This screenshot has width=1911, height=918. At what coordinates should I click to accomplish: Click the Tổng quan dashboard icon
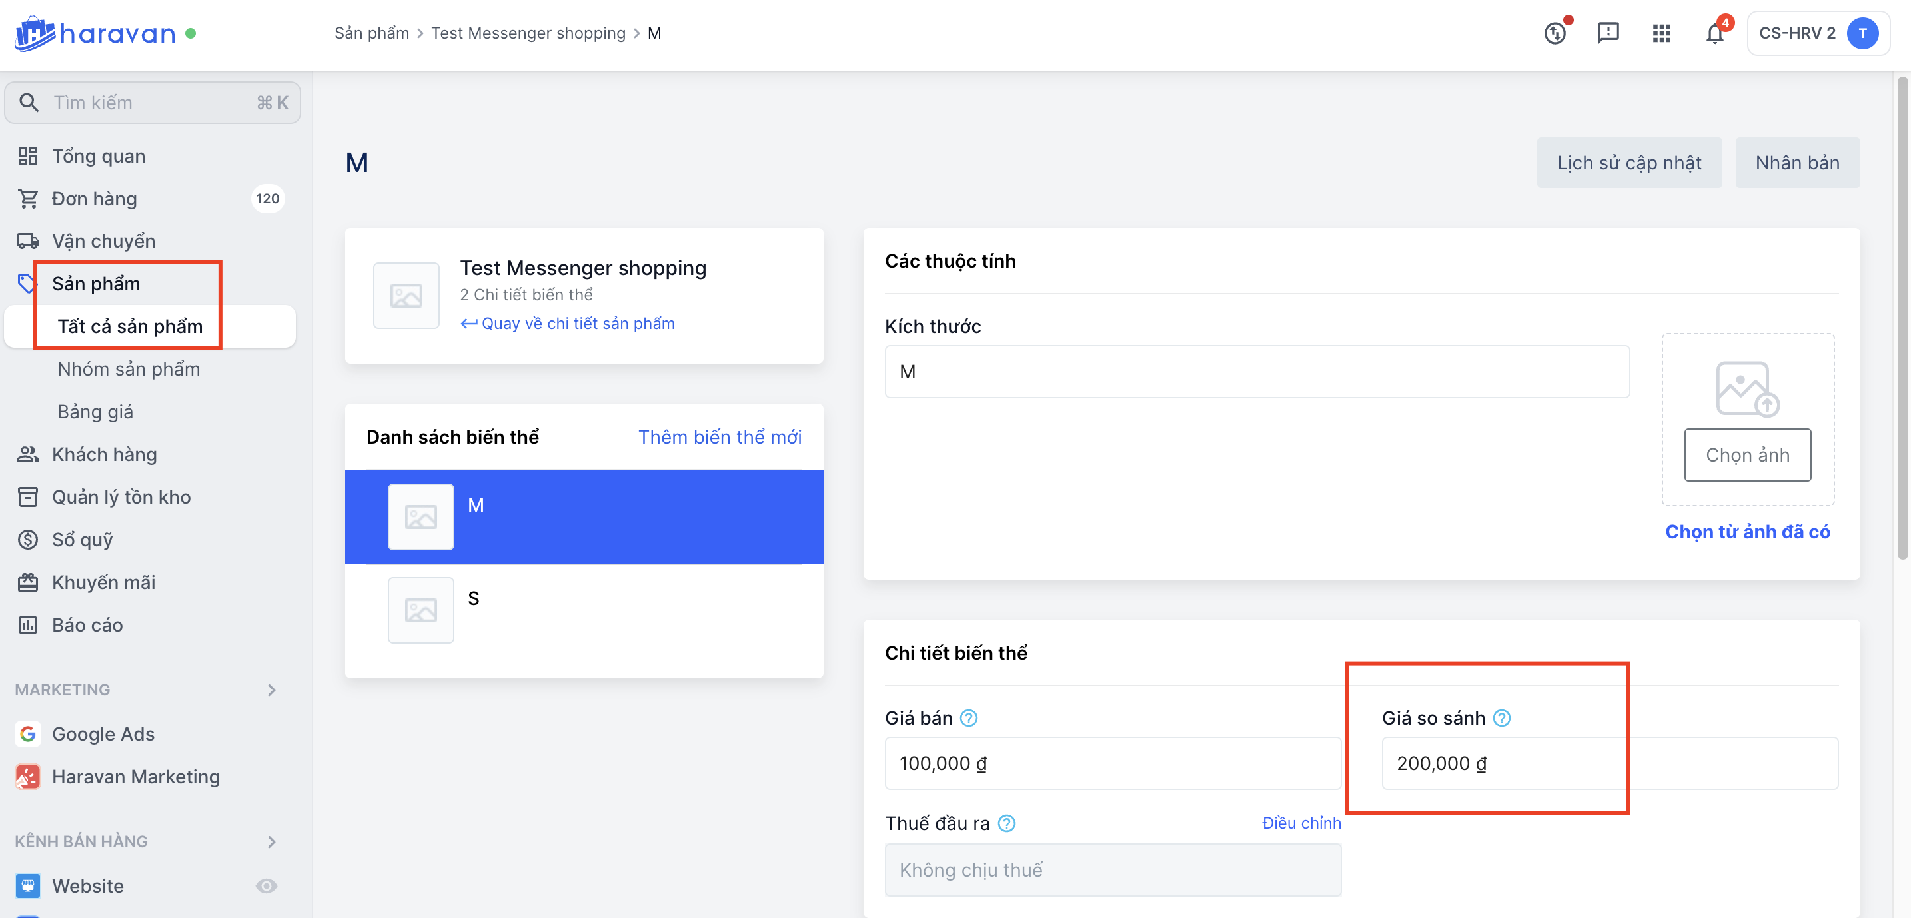27,156
